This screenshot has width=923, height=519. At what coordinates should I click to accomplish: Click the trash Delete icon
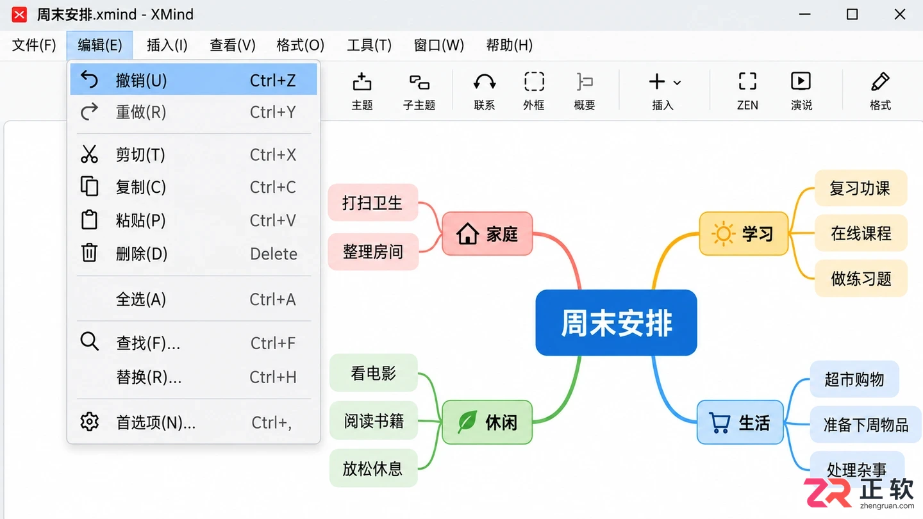tap(90, 253)
